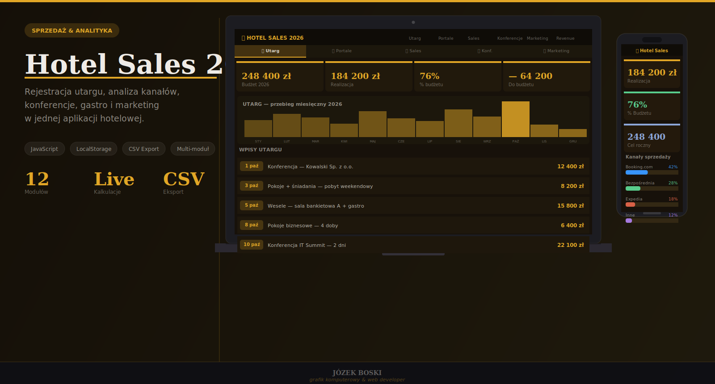This screenshot has width=715, height=384.
Task: Open entry Pokoje biznesowe — 4 doby
Action: (413, 225)
